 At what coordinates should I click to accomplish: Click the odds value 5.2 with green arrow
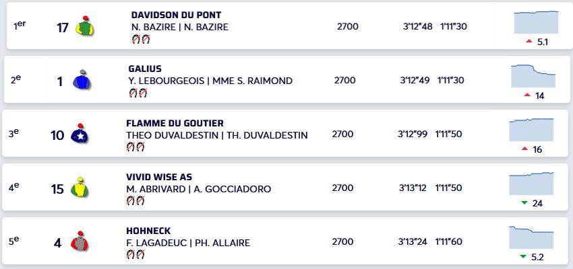pyautogui.click(x=532, y=257)
